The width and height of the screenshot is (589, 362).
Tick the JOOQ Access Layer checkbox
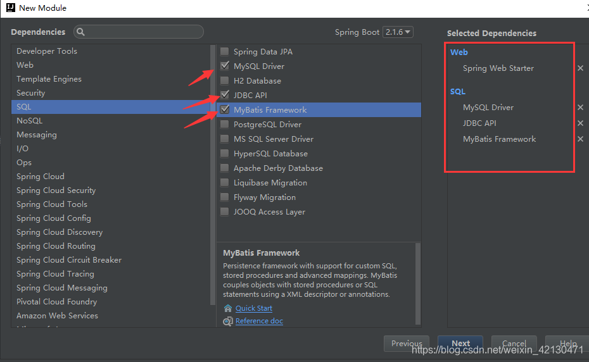[x=225, y=212]
